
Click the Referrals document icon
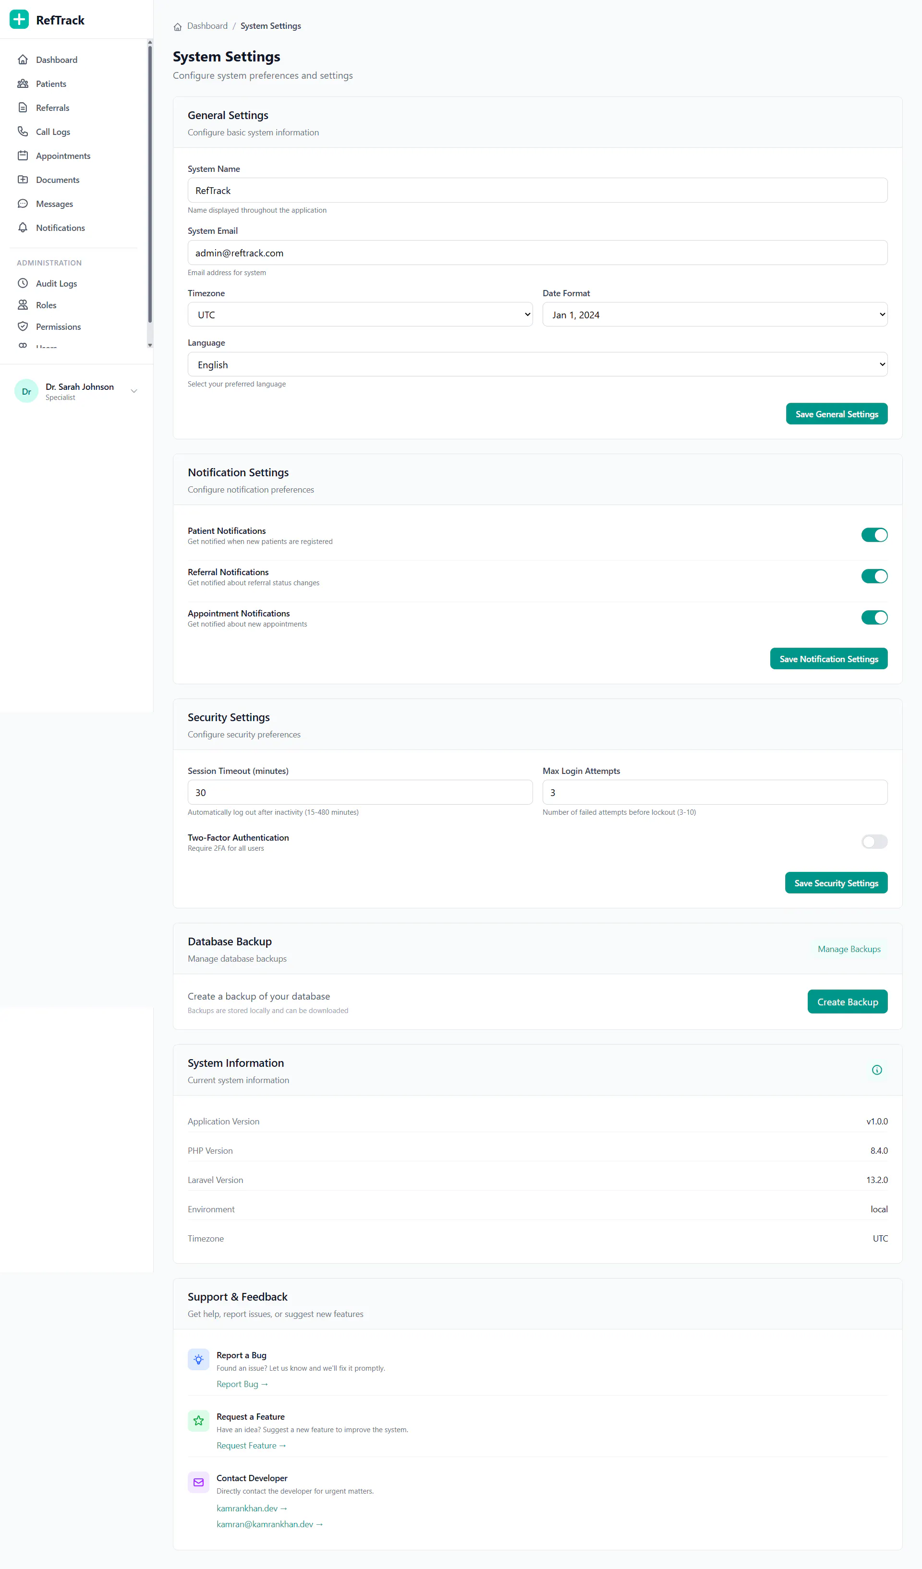[23, 108]
